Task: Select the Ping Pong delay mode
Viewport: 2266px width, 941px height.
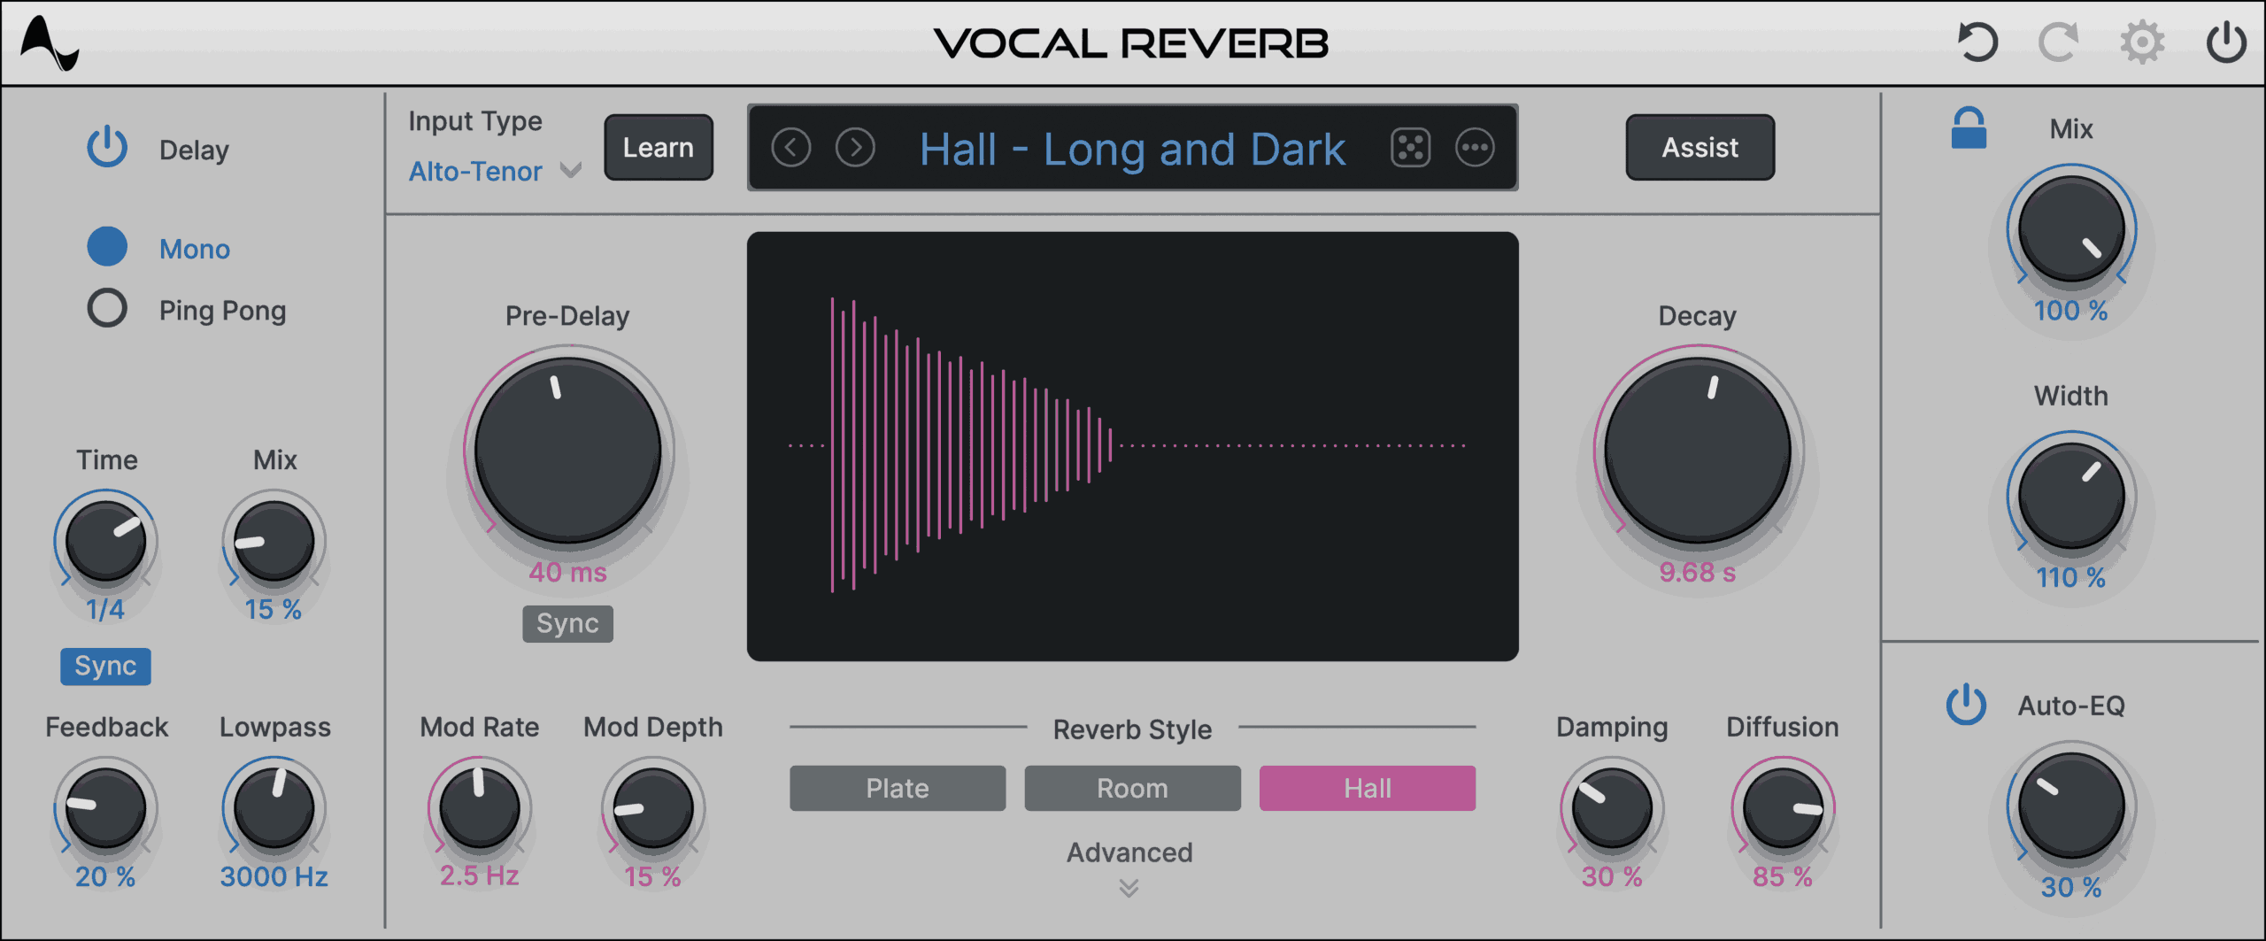Action: pyautogui.click(x=107, y=309)
